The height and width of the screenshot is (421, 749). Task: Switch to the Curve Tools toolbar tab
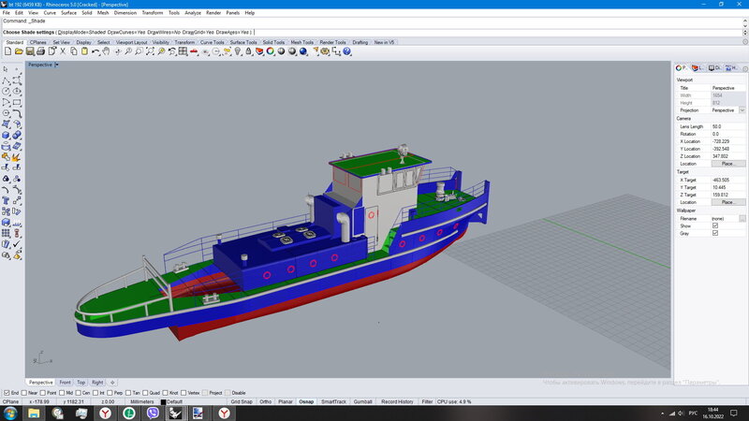tap(213, 42)
